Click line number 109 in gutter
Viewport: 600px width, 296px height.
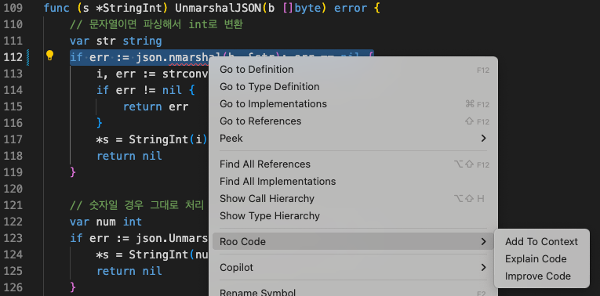click(13, 8)
